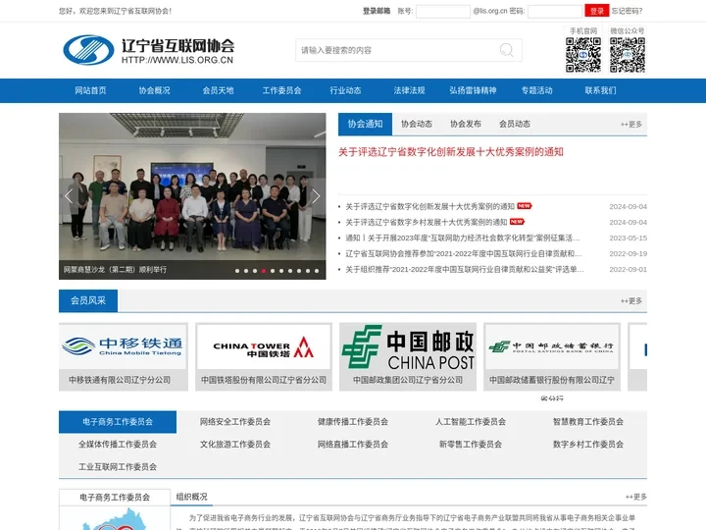Open 网站首页 in navigation bar

tap(90, 90)
